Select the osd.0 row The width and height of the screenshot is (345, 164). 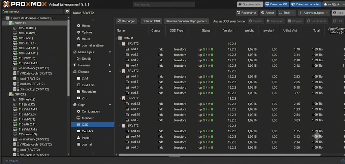tap(230, 147)
